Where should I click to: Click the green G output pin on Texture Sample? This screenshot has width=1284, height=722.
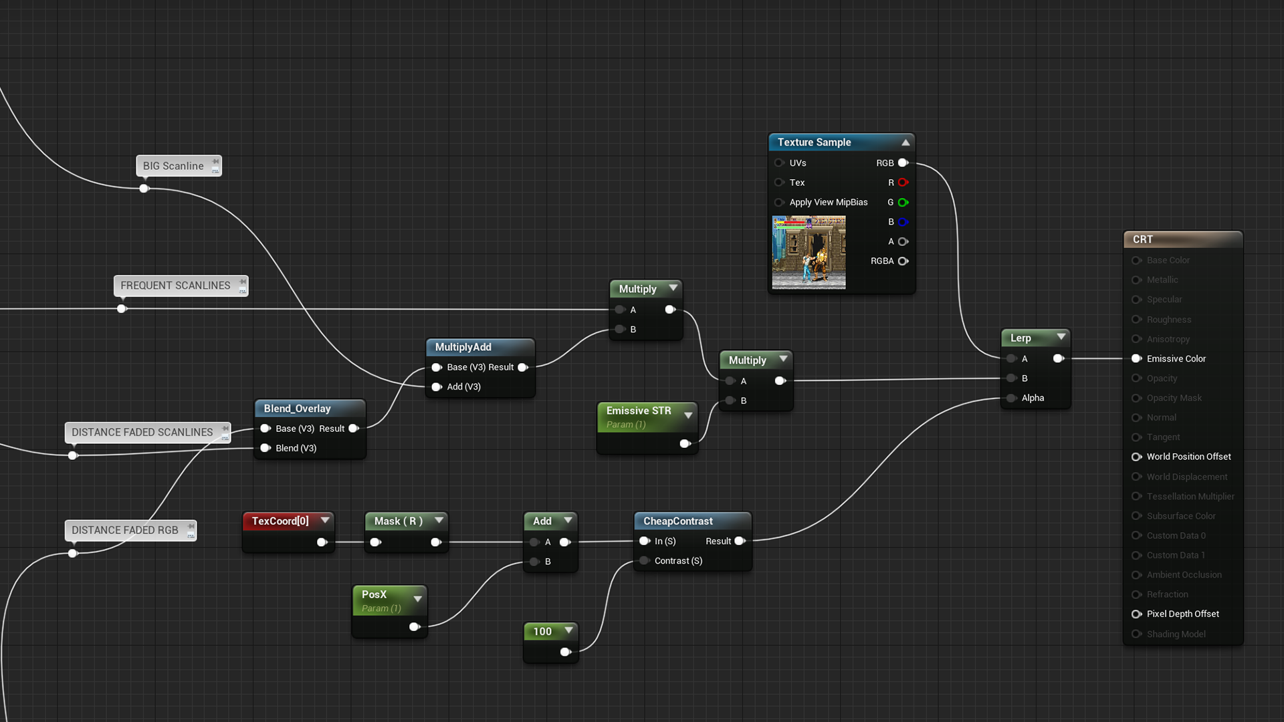coord(903,202)
